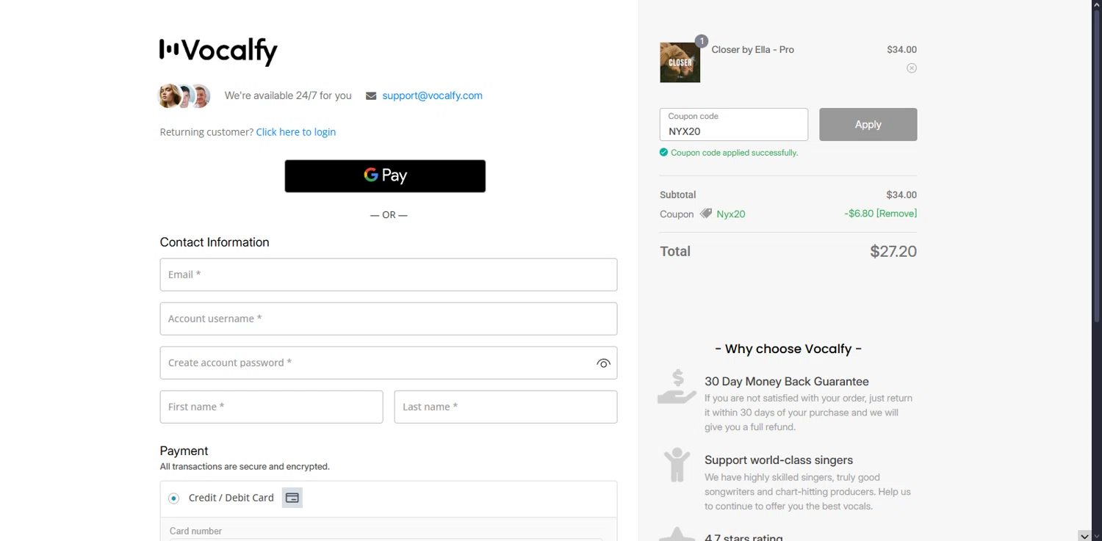Viewport: 1102px width, 541px height.
Task: Focus the First name field
Action: pyautogui.click(x=271, y=407)
